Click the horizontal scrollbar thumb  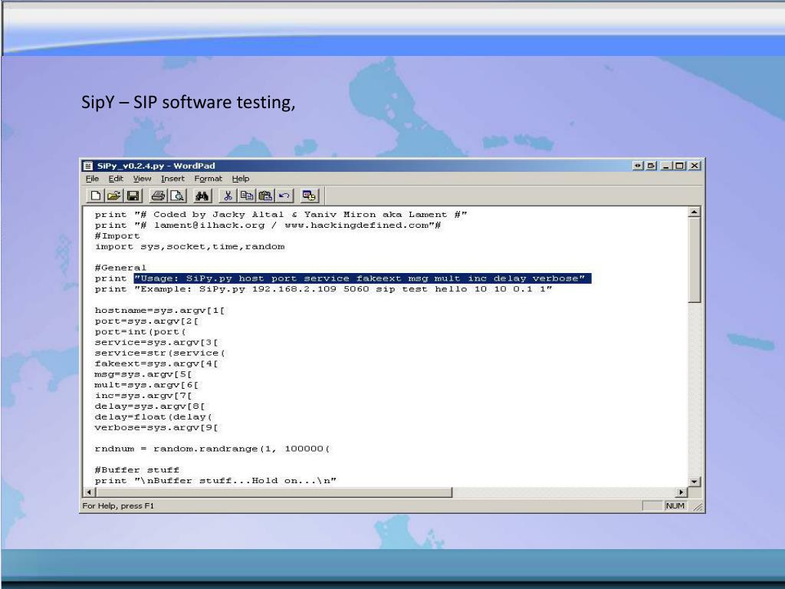(x=274, y=492)
